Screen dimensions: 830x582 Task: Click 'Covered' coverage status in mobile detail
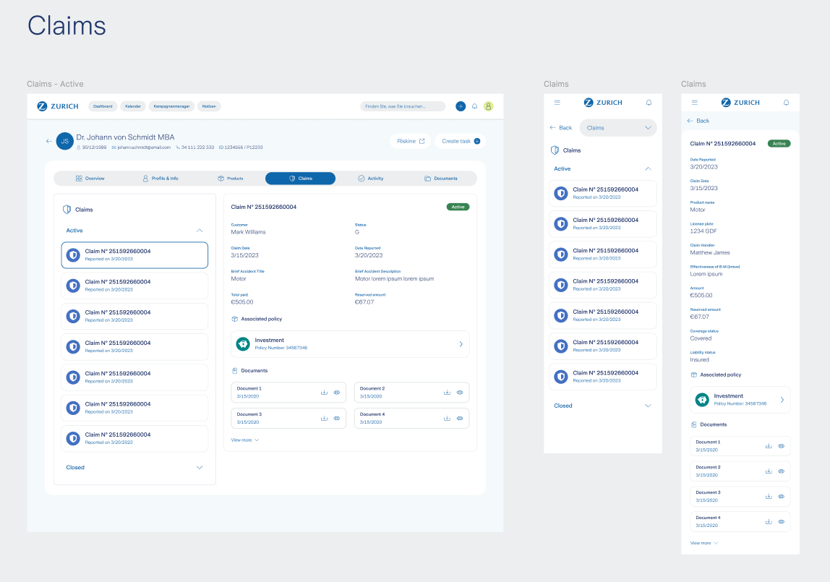(x=701, y=338)
